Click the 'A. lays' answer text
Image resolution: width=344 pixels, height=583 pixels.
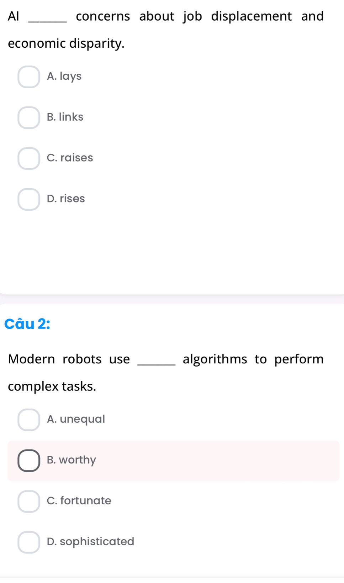coord(64,76)
